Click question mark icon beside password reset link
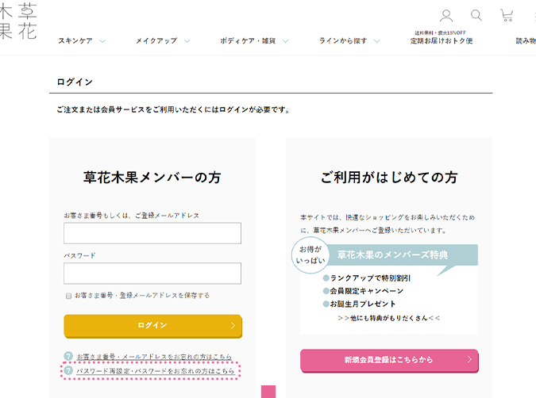The width and height of the screenshot is (536, 398). pyautogui.click(x=68, y=370)
